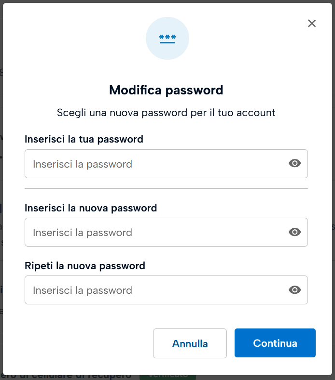335x380 pixels.
Task: Click the "Modifica password" dialog title
Action: pyautogui.click(x=166, y=90)
